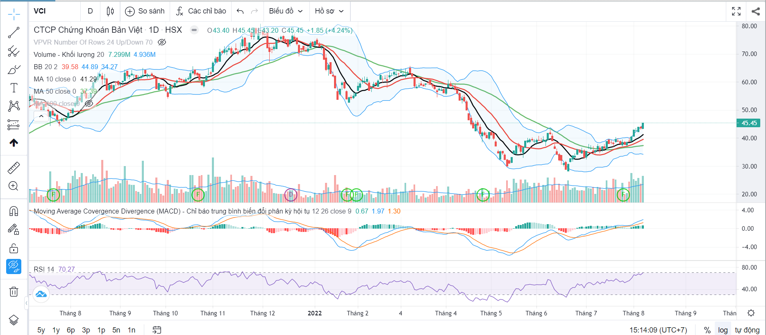
Task: Select the brush drawing tool
Action: tap(14, 70)
